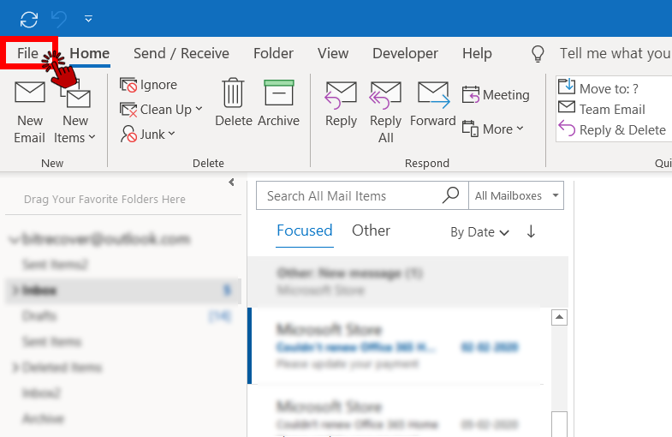This screenshot has height=437, width=672.
Task: Reply with a Meeting
Action: pos(496,95)
